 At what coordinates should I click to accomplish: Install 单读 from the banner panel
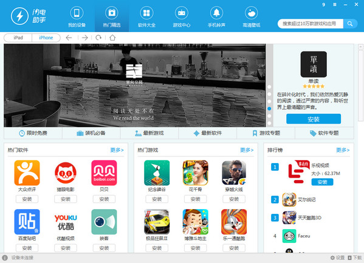click(314, 119)
